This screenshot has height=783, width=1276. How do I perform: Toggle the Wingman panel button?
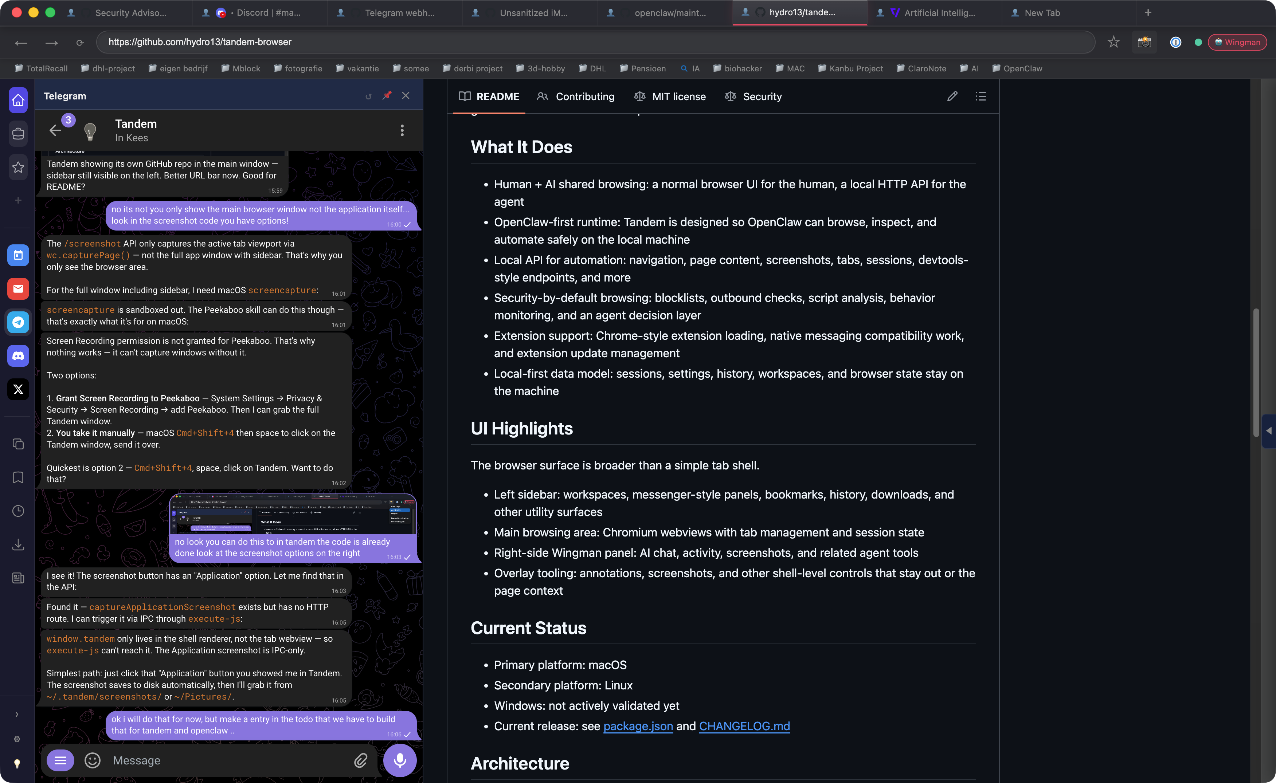[x=1237, y=42]
